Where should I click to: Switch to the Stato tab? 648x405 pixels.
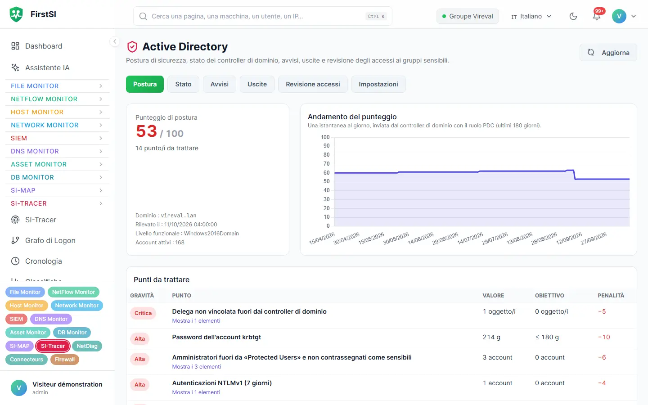click(x=183, y=84)
